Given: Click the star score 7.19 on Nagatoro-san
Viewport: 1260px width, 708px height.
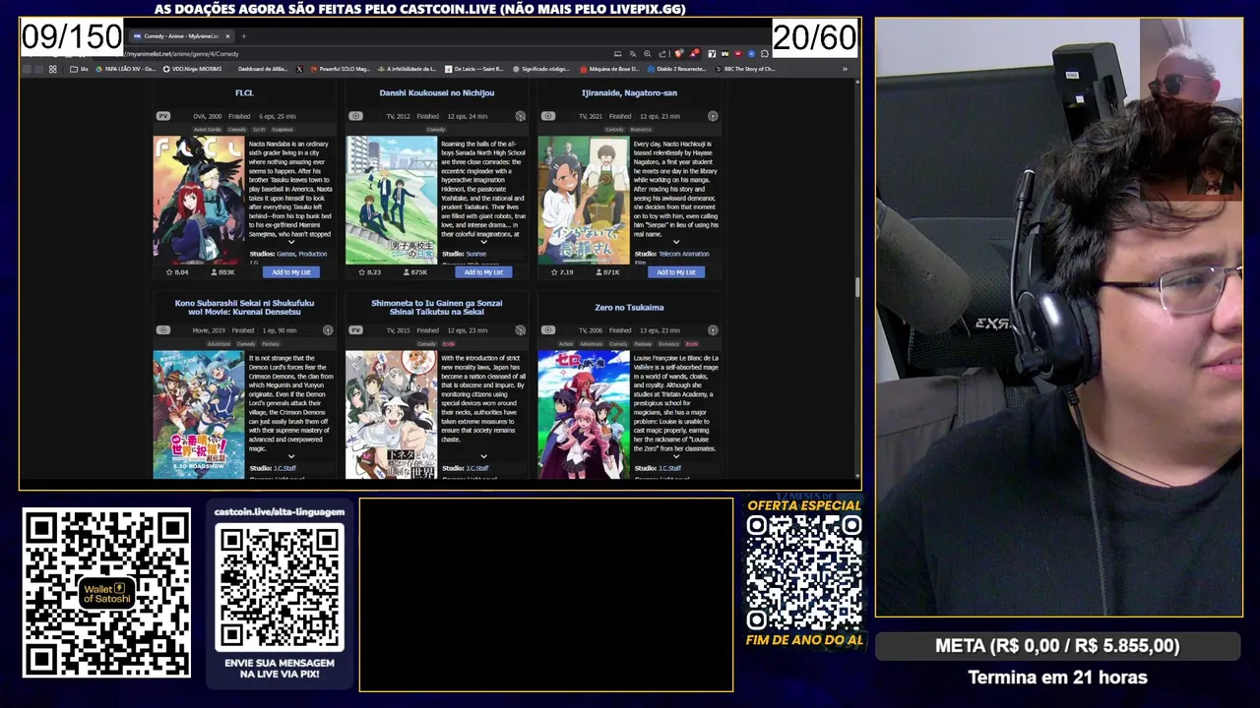Looking at the screenshot, I should point(561,272).
